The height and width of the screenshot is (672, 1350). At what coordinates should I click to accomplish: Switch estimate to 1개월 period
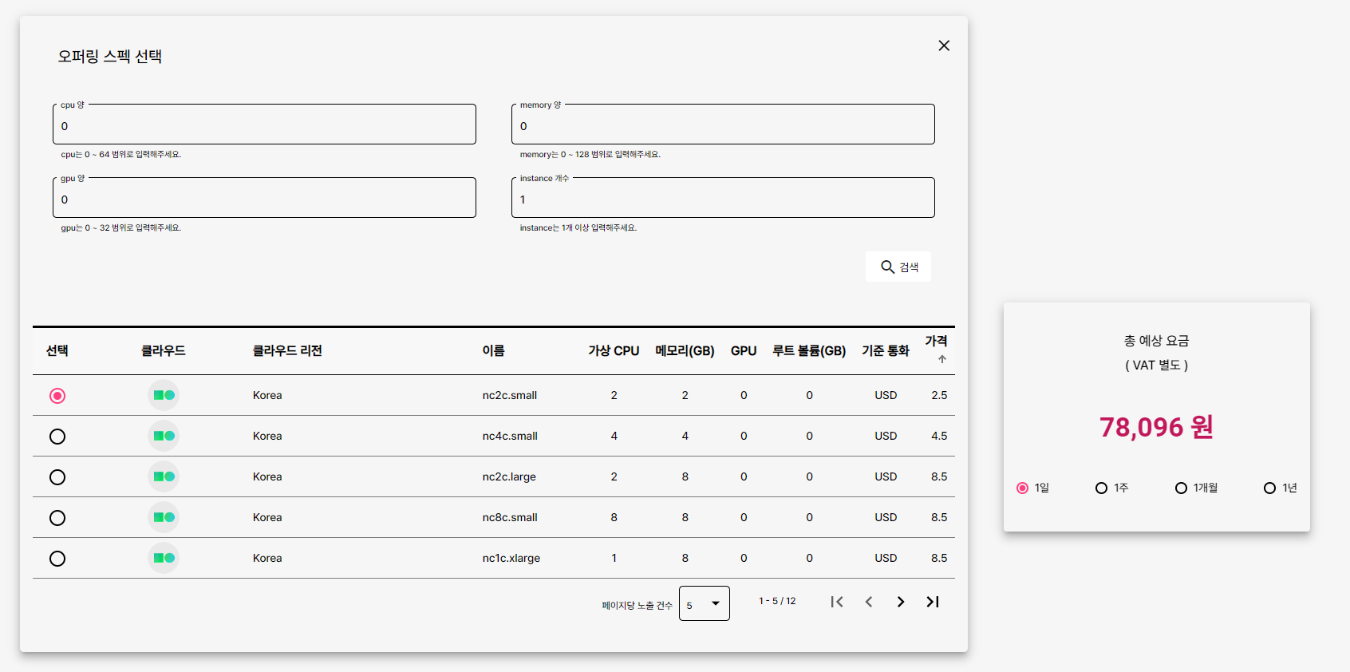[x=1181, y=488]
